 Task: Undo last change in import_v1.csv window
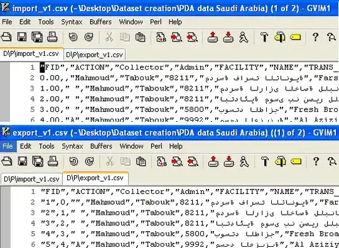[x=73, y=37]
